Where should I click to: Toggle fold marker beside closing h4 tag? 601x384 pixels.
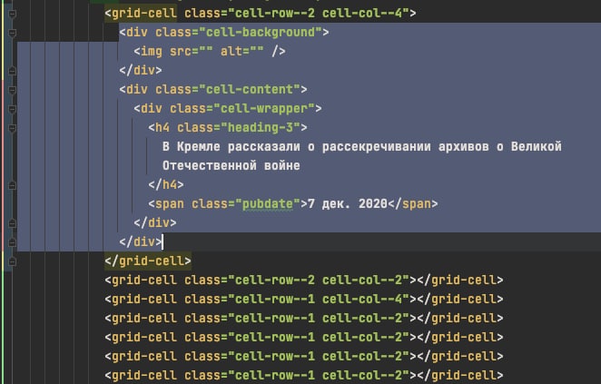pyautogui.click(x=12, y=185)
